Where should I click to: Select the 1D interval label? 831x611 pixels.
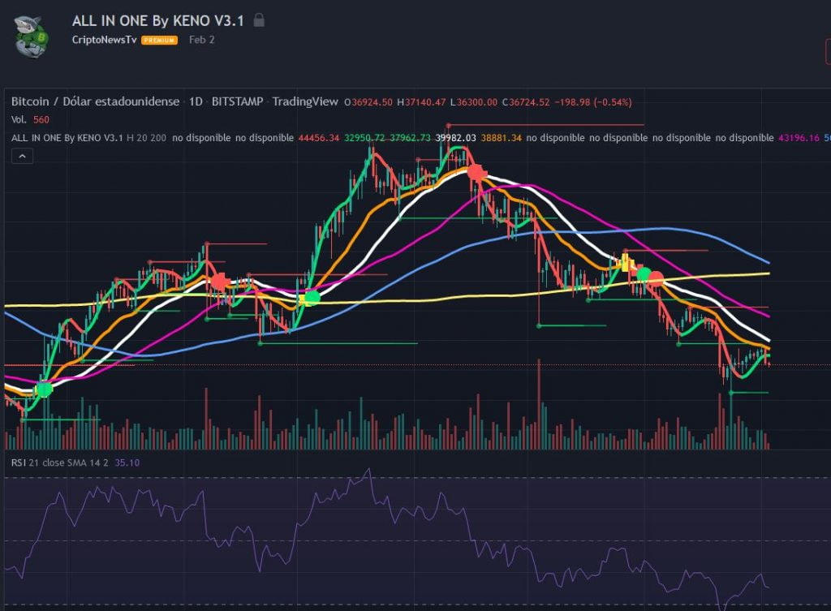196,101
